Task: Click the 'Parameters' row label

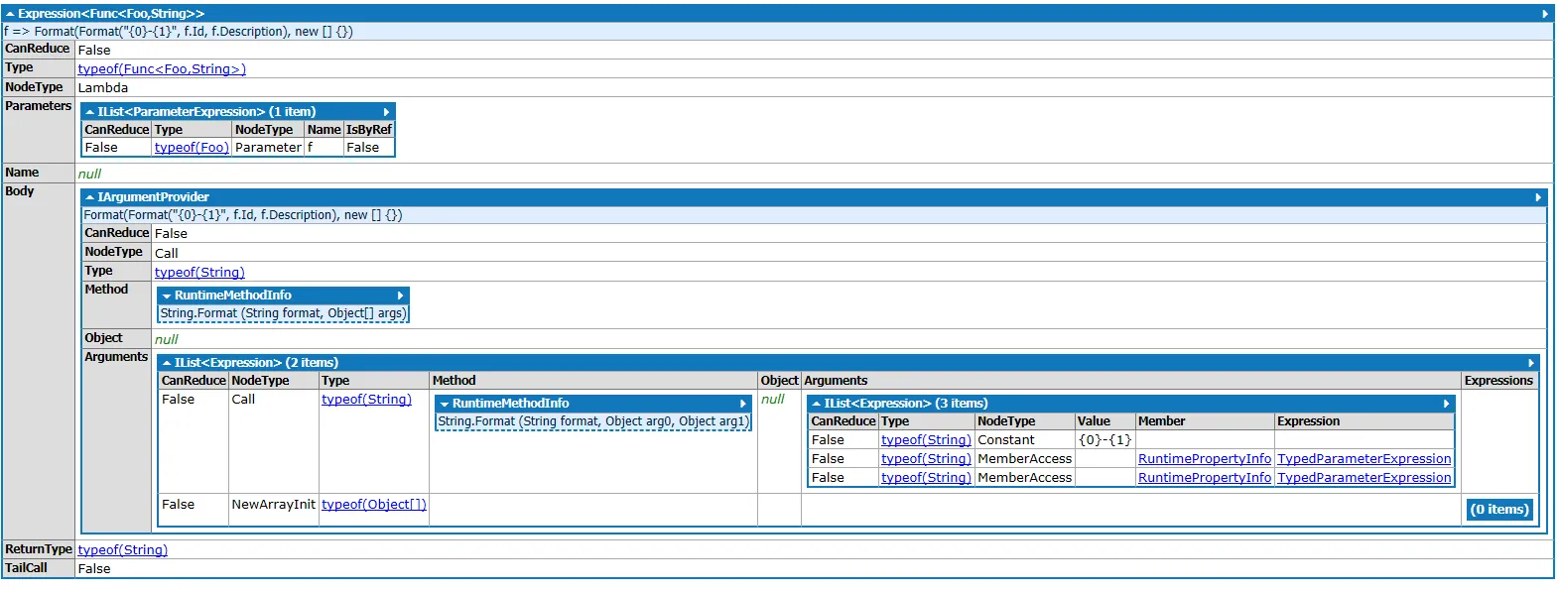Action: click(x=39, y=106)
